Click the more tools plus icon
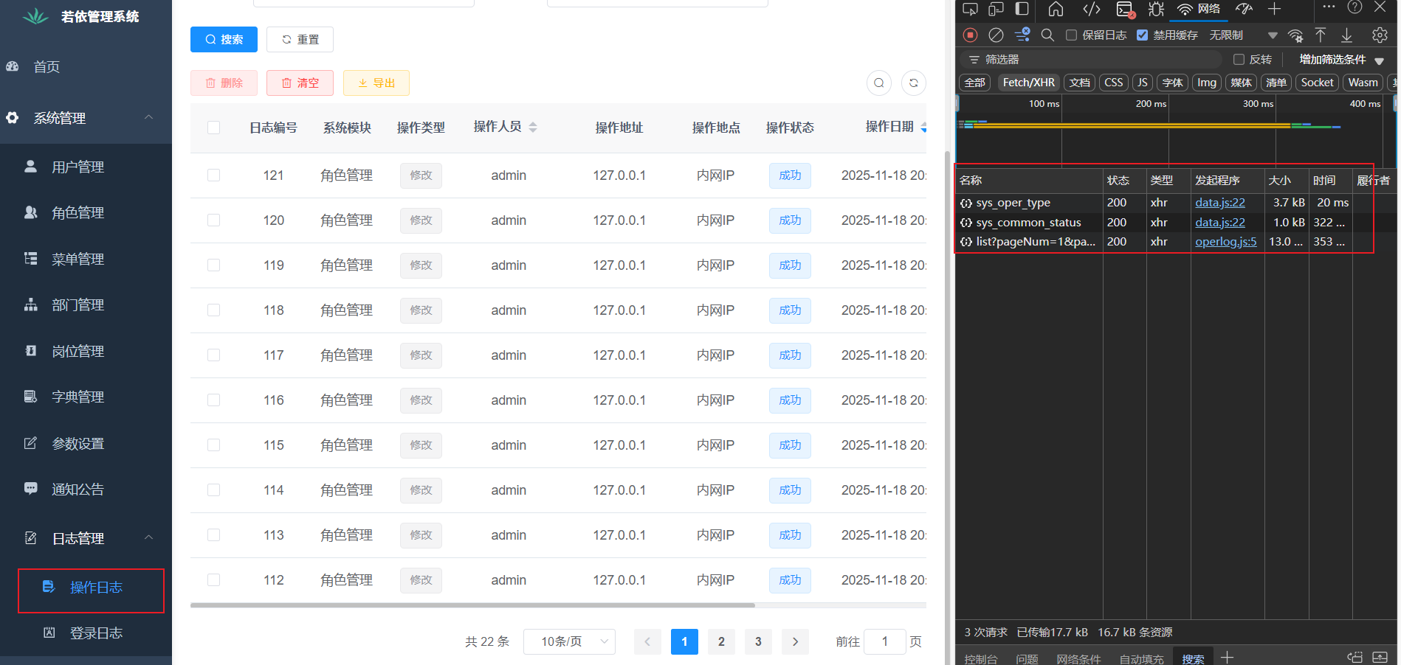Image resolution: width=1401 pixels, height=665 pixels. coord(1274,9)
